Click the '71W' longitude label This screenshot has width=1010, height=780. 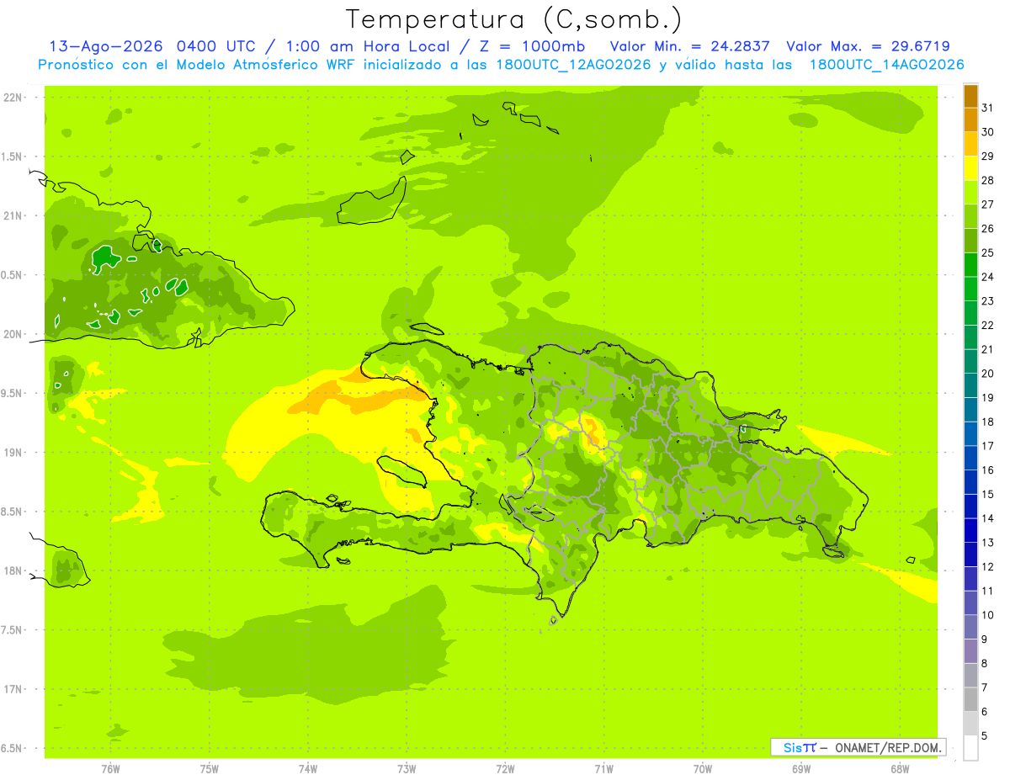pos(603,769)
